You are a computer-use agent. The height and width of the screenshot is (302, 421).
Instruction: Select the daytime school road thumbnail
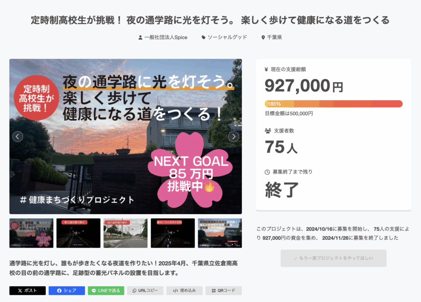(x=125, y=233)
